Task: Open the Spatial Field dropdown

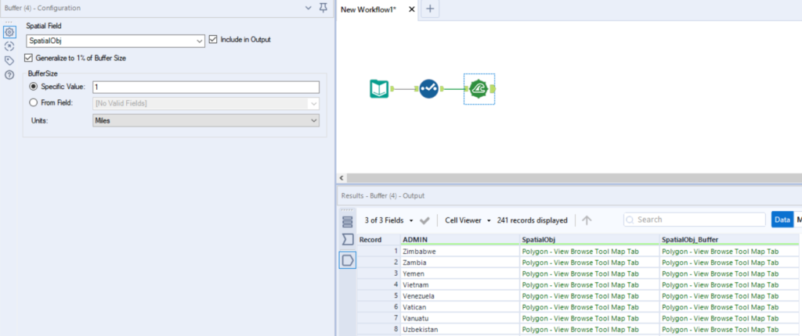Action: 115,40
